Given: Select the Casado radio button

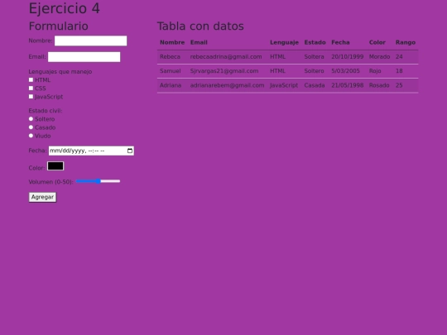Looking at the screenshot, I should (x=31, y=127).
